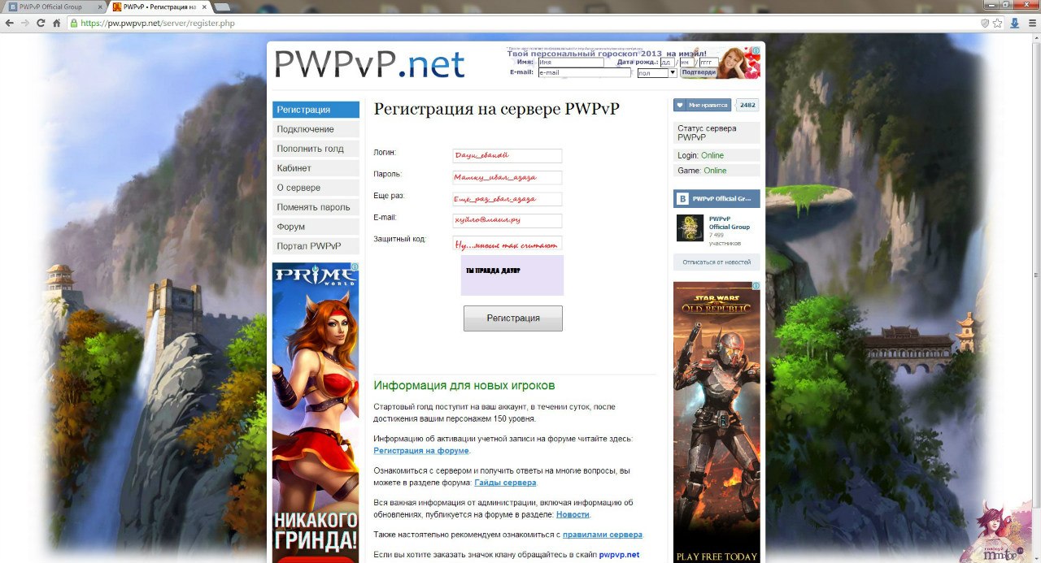The height and width of the screenshot is (563, 1041).
Task: Bookmark this page with the star icon
Action: tap(998, 23)
